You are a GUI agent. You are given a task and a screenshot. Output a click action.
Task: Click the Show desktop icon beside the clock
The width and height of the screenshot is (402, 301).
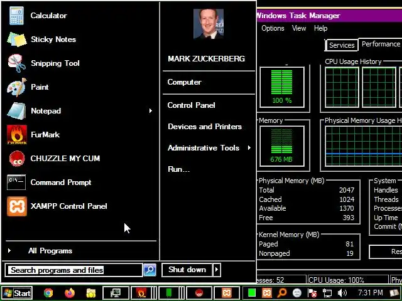[394, 293]
